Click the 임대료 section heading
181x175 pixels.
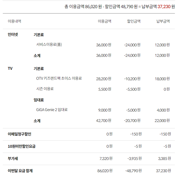pyautogui.click(x=39, y=100)
